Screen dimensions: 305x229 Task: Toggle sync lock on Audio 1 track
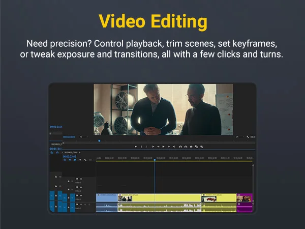pos(77,204)
